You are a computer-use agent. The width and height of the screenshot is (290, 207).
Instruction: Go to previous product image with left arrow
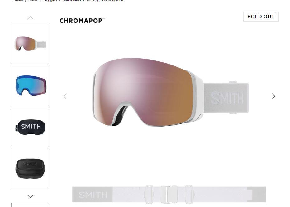point(65,96)
